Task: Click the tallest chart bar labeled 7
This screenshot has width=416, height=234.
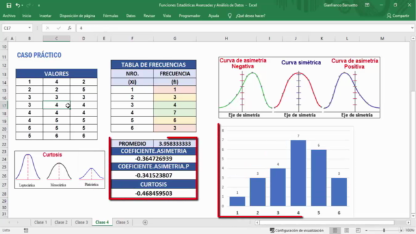Action: [298, 173]
